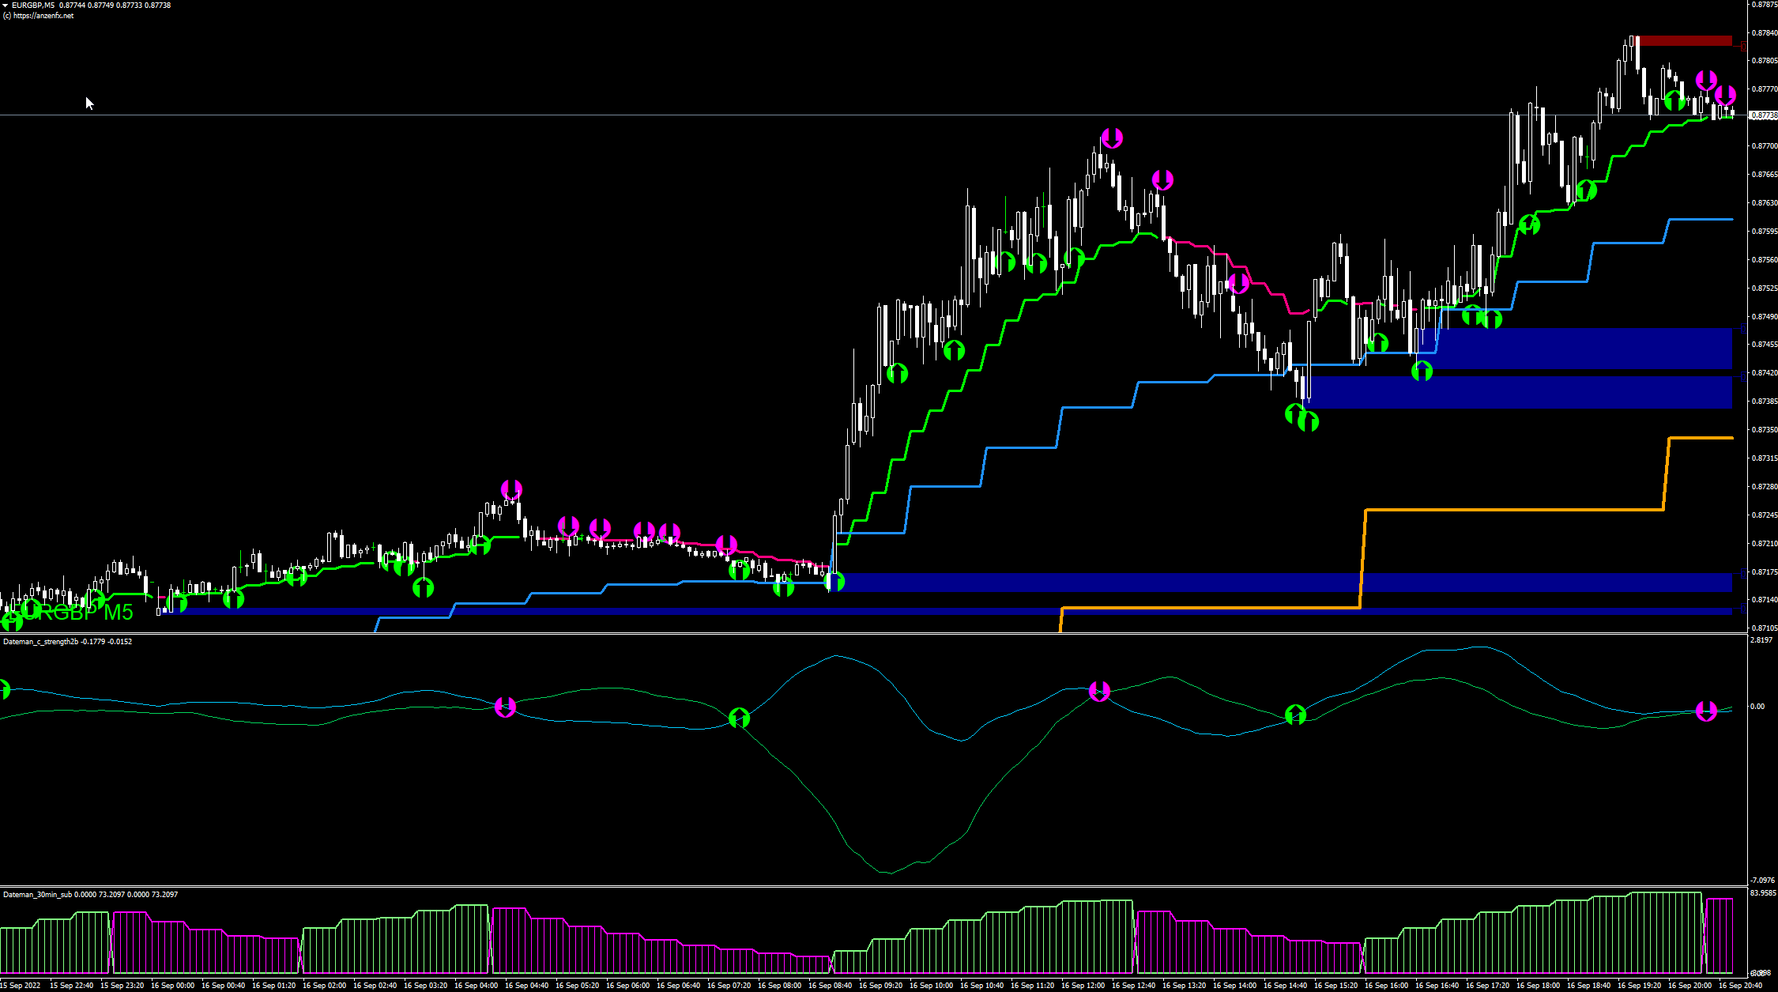Image resolution: width=1778 pixels, height=992 pixels.
Task: Click the triangle arrow beside EURGBP,M5 title
Action: tap(5, 6)
